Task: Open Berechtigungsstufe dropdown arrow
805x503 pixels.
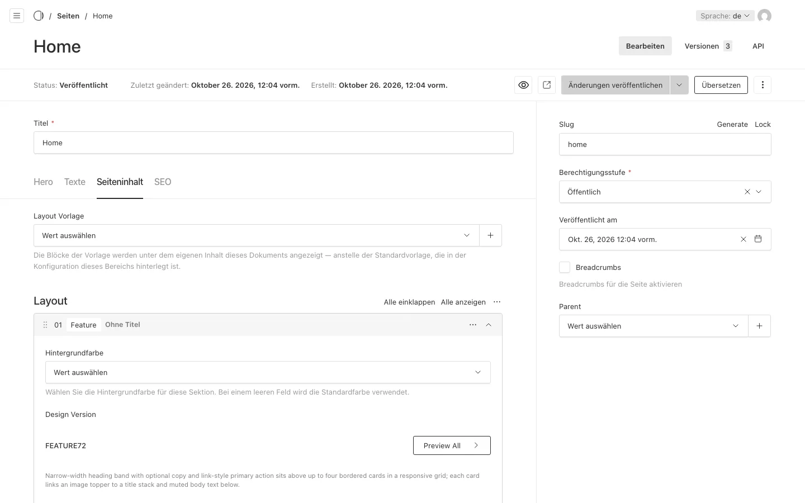Action: (x=759, y=192)
